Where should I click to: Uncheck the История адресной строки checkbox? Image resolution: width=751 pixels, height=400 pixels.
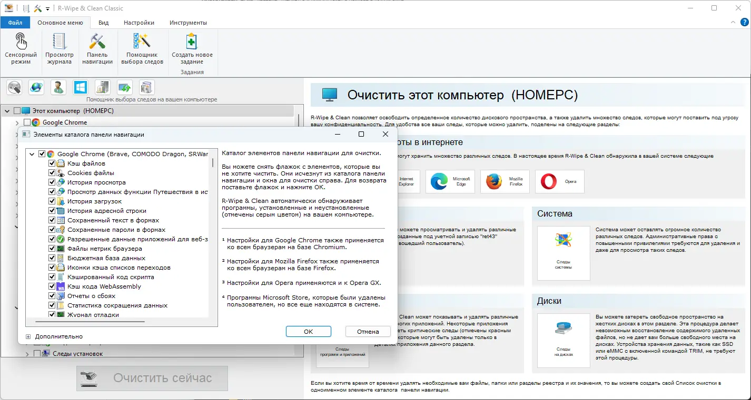[x=52, y=211]
